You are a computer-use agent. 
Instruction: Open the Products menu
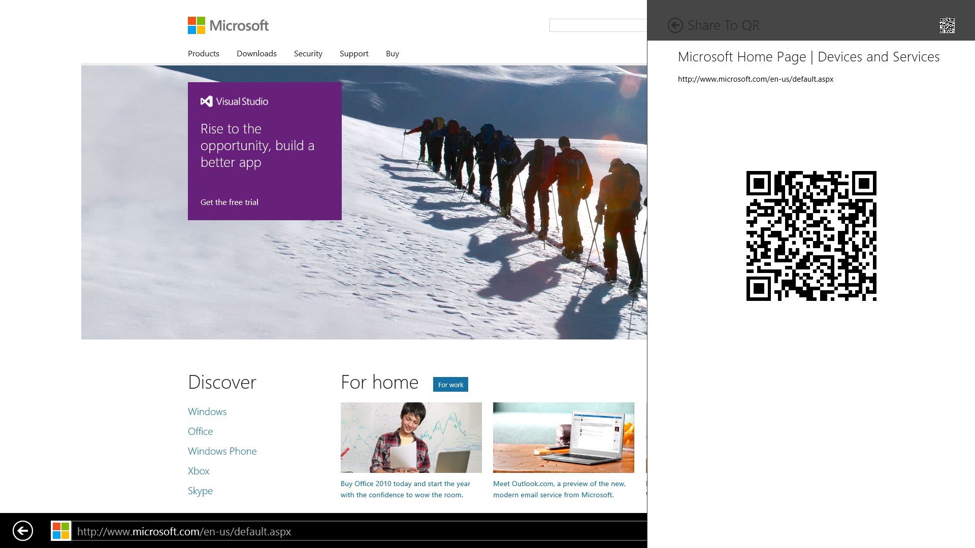click(203, 54)
